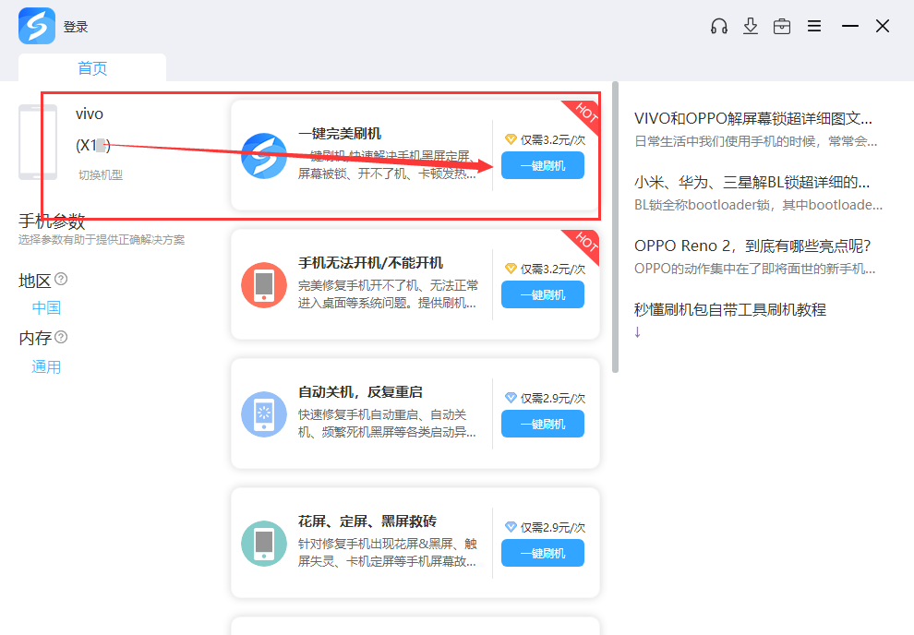Click 一键刷机 for 花屏、定屏、黑屏救砖
This screenshot has width=914, height=635.
coord(543,553)
